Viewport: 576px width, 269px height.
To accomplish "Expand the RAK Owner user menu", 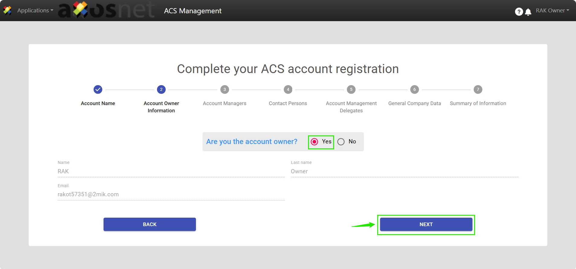I will pyautogui.click(x=552, y=11).
